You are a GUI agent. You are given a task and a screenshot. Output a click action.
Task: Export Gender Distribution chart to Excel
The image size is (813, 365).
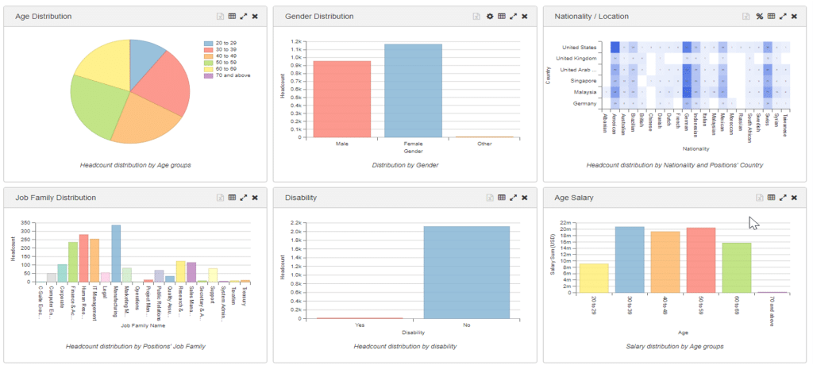coord(476,17)
